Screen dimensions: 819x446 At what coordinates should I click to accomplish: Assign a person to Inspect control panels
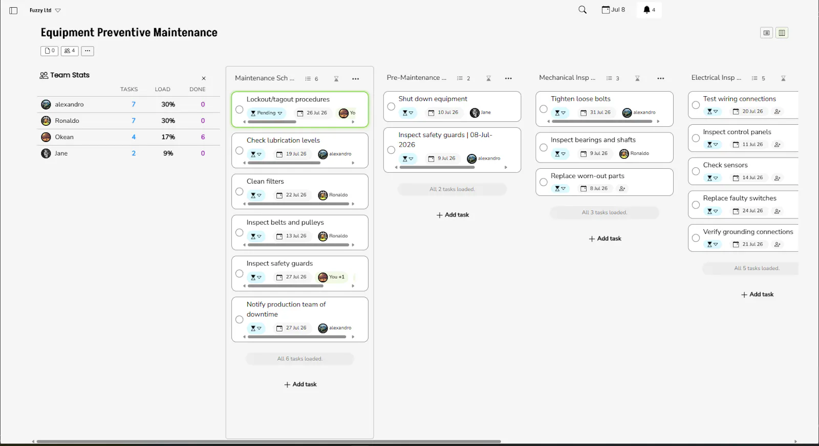[778, 145]
